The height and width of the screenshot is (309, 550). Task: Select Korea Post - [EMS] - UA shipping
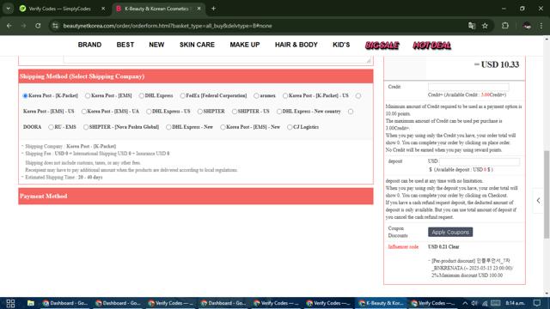[x=84, y=112]
